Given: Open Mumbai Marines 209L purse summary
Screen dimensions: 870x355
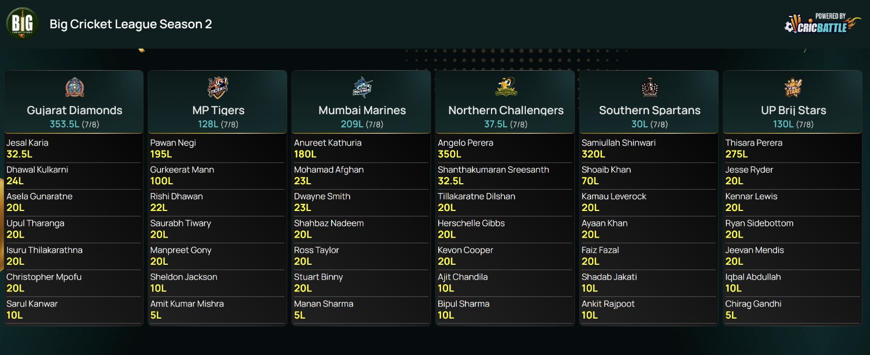Looking at the screenshot, I should (362, 124).
